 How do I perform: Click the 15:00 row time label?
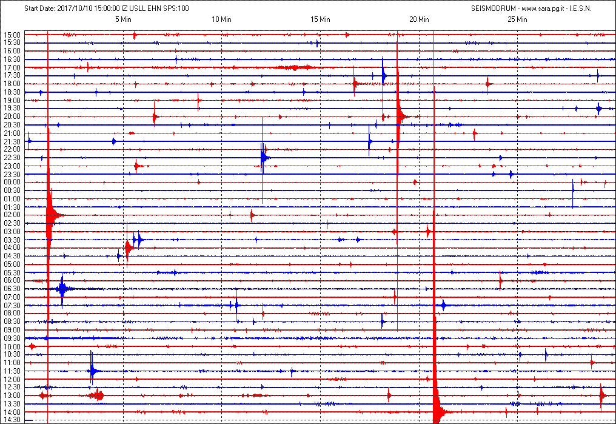point(12,35)
